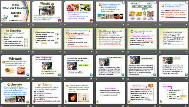Click the animation star icon under slide 1
Viewport: 189px width, 107px height.
pos(1,25)
